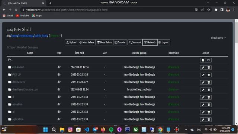The height and width of the screenshot is (134, 238).
Task: Go to the public_html path segment
Action: [x=41, y=36]
